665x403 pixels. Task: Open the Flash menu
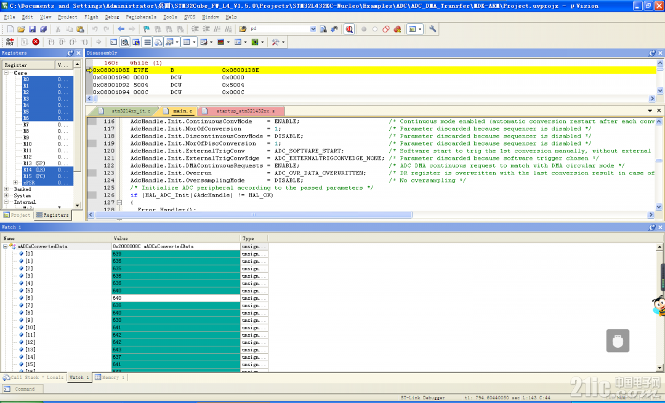[91, 17]
